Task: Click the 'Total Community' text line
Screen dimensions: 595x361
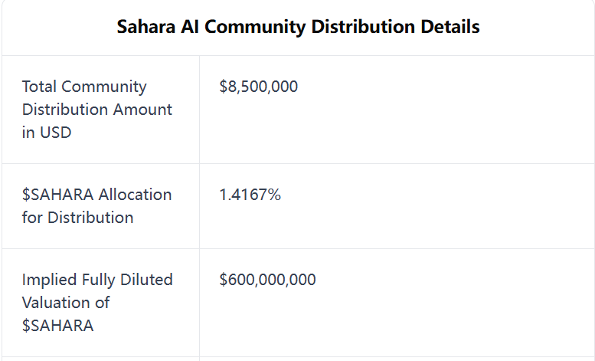Action: pos(84,87)
